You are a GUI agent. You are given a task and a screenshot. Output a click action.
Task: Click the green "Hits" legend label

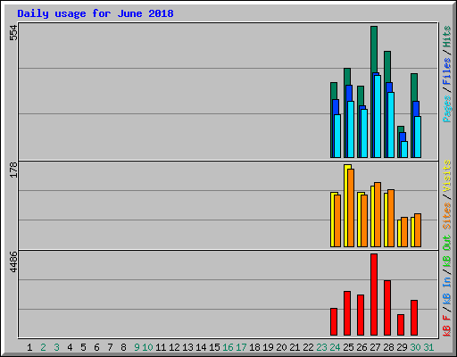(447, 37)
